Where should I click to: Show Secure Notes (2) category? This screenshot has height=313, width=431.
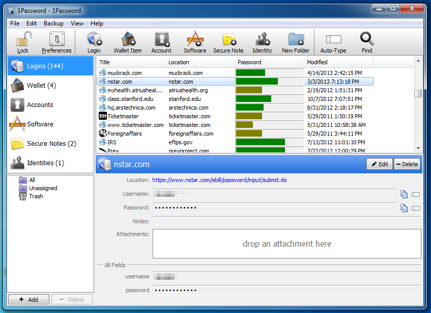[x=50, y=143]
